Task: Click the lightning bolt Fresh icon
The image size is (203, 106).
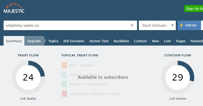Action: (181, 25)
